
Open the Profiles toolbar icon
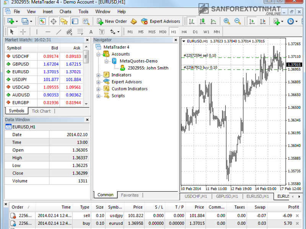[25, 21]
